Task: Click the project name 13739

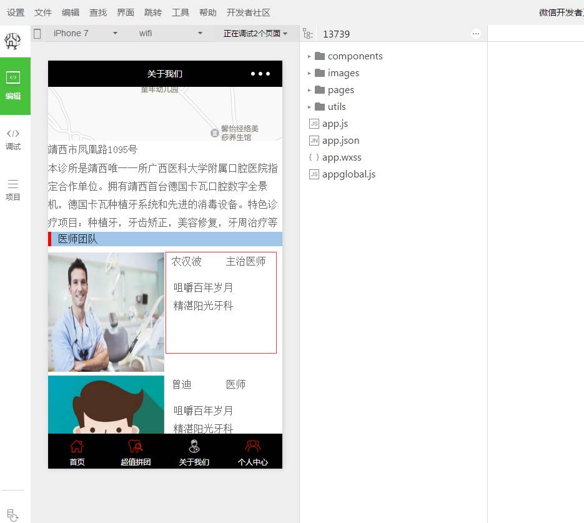Action: [x=336, y=34]
